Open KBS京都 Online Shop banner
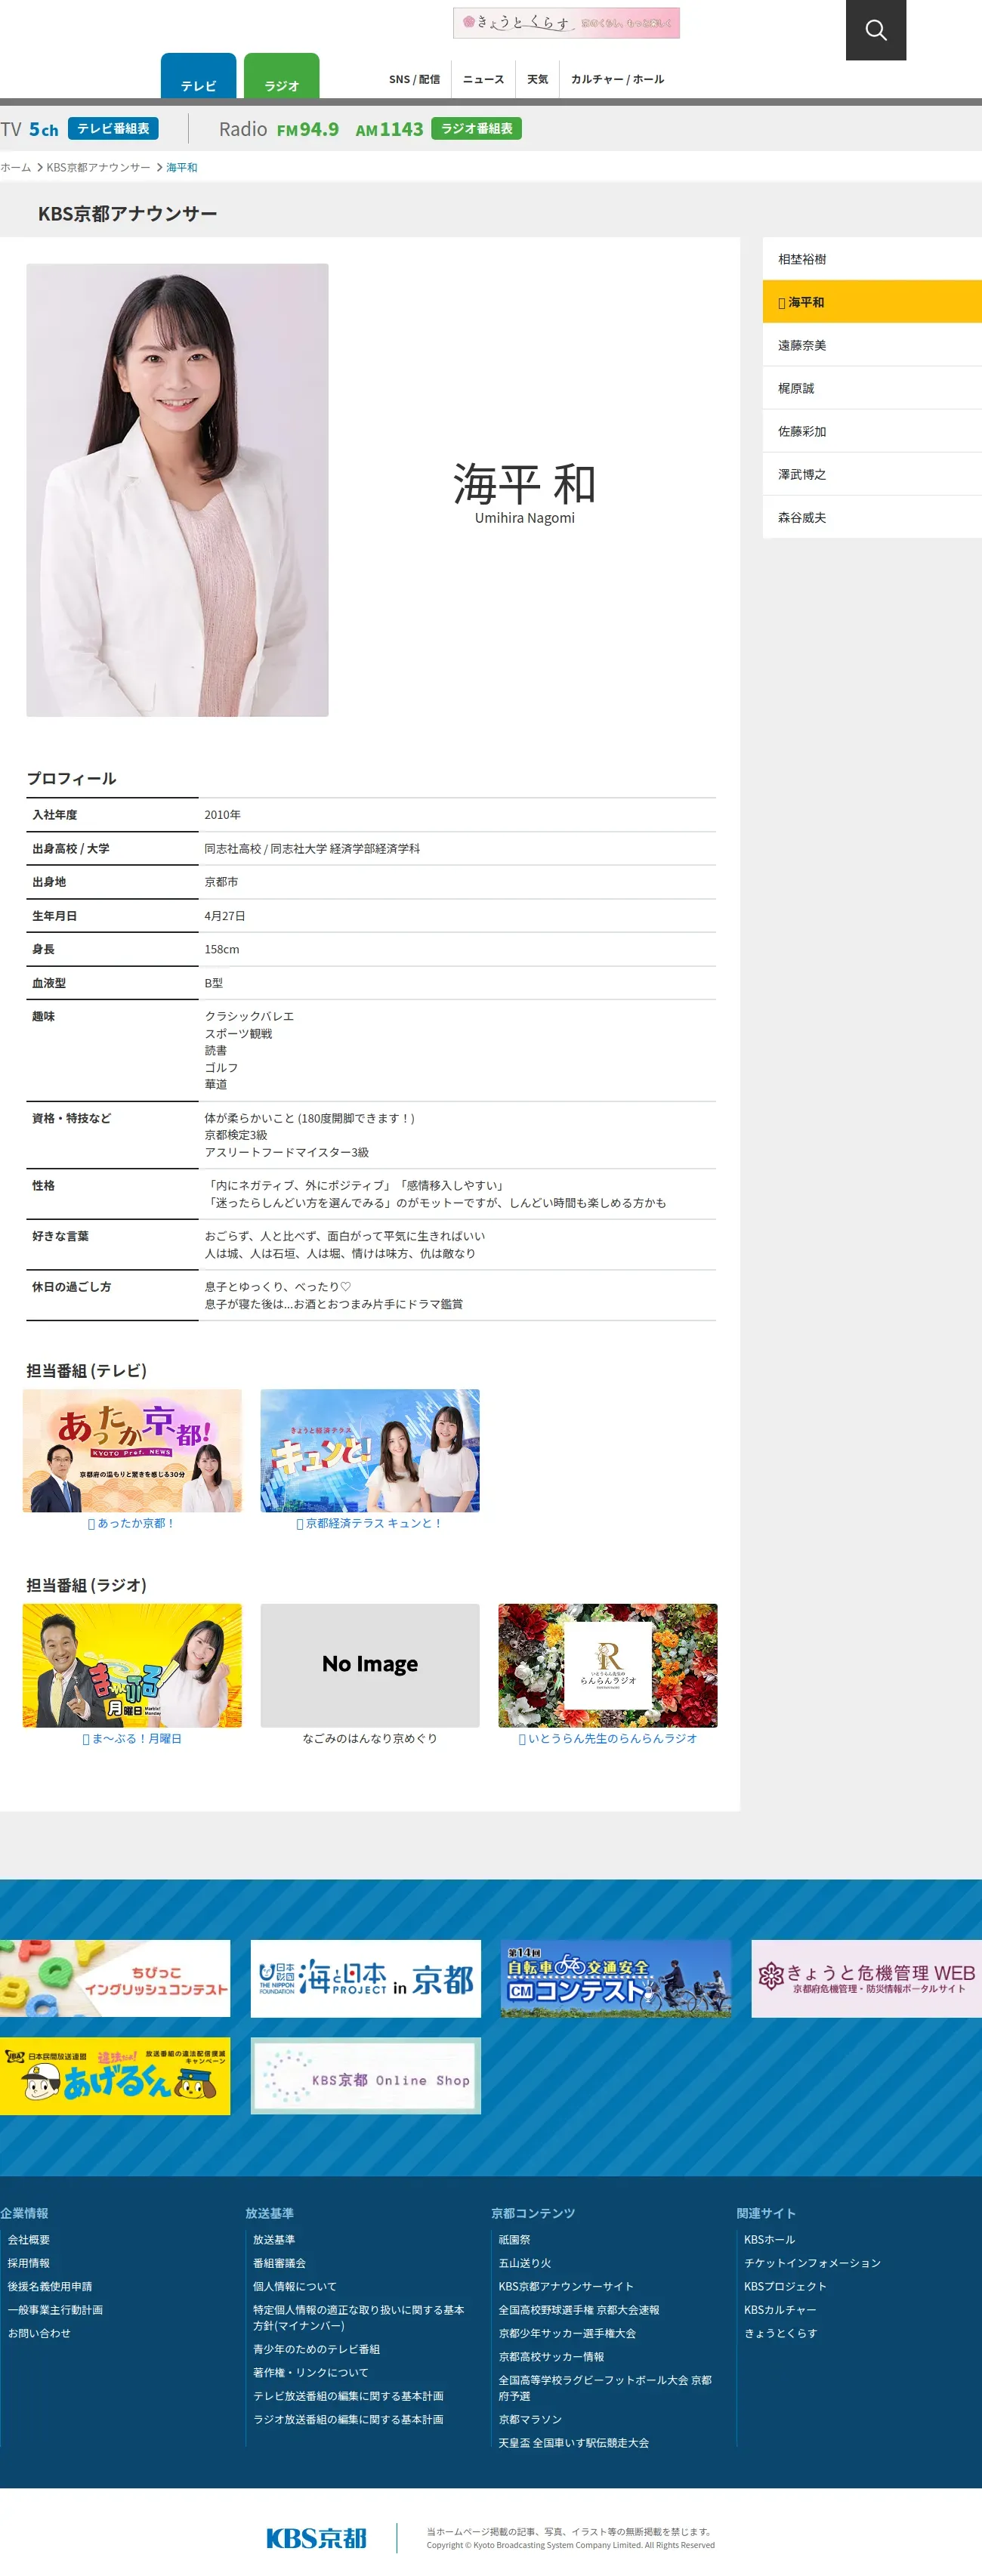The height and width of the screenshot is (2576, 982). [366, 2076]
